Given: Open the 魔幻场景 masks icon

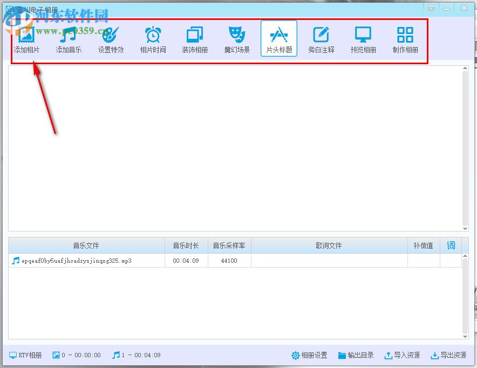Looking at the screenshot, I should tap(237, 39).
